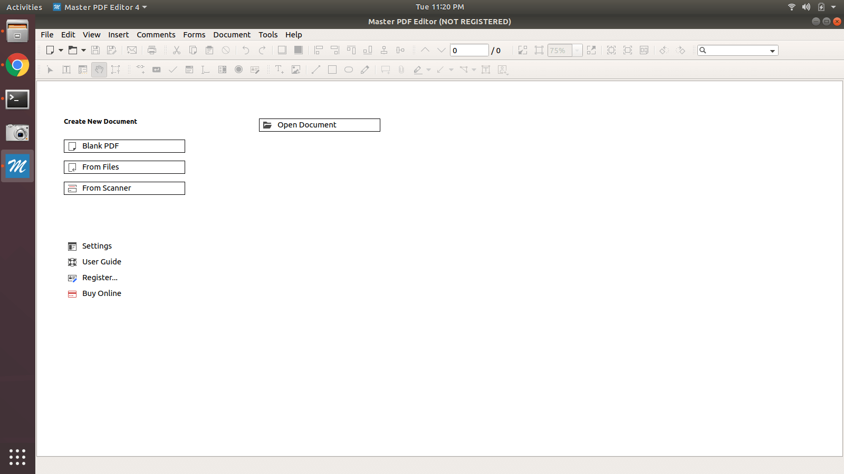844x474 pixels.
Task: Open Terminal from the Ubuntu dock
Action: point(17,99)
